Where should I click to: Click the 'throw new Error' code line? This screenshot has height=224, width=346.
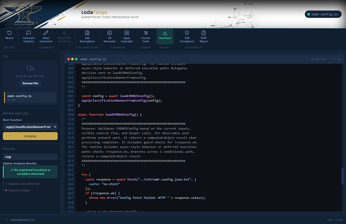point(147,198)
